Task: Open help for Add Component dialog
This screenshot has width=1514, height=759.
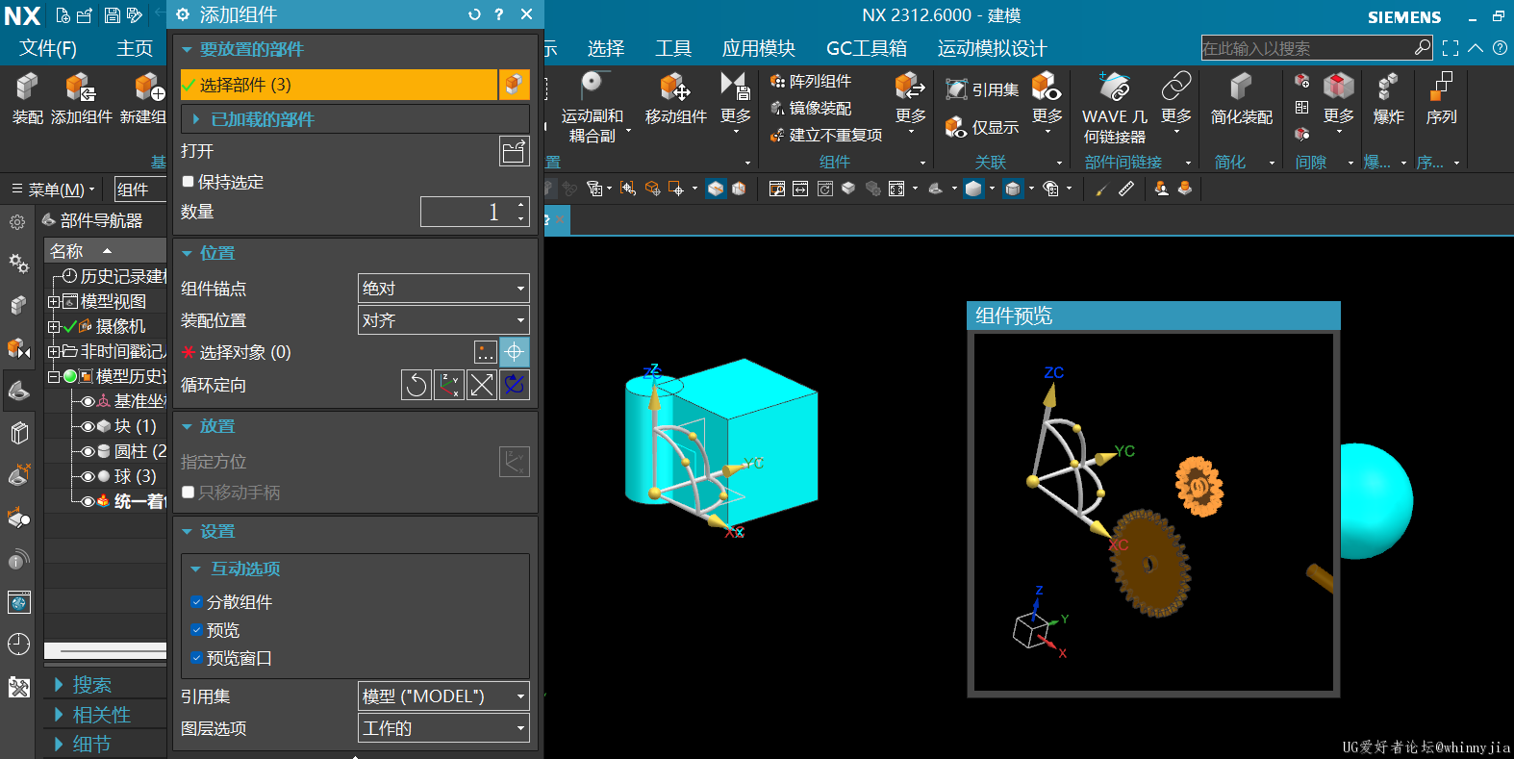Action: coord(498,14)
